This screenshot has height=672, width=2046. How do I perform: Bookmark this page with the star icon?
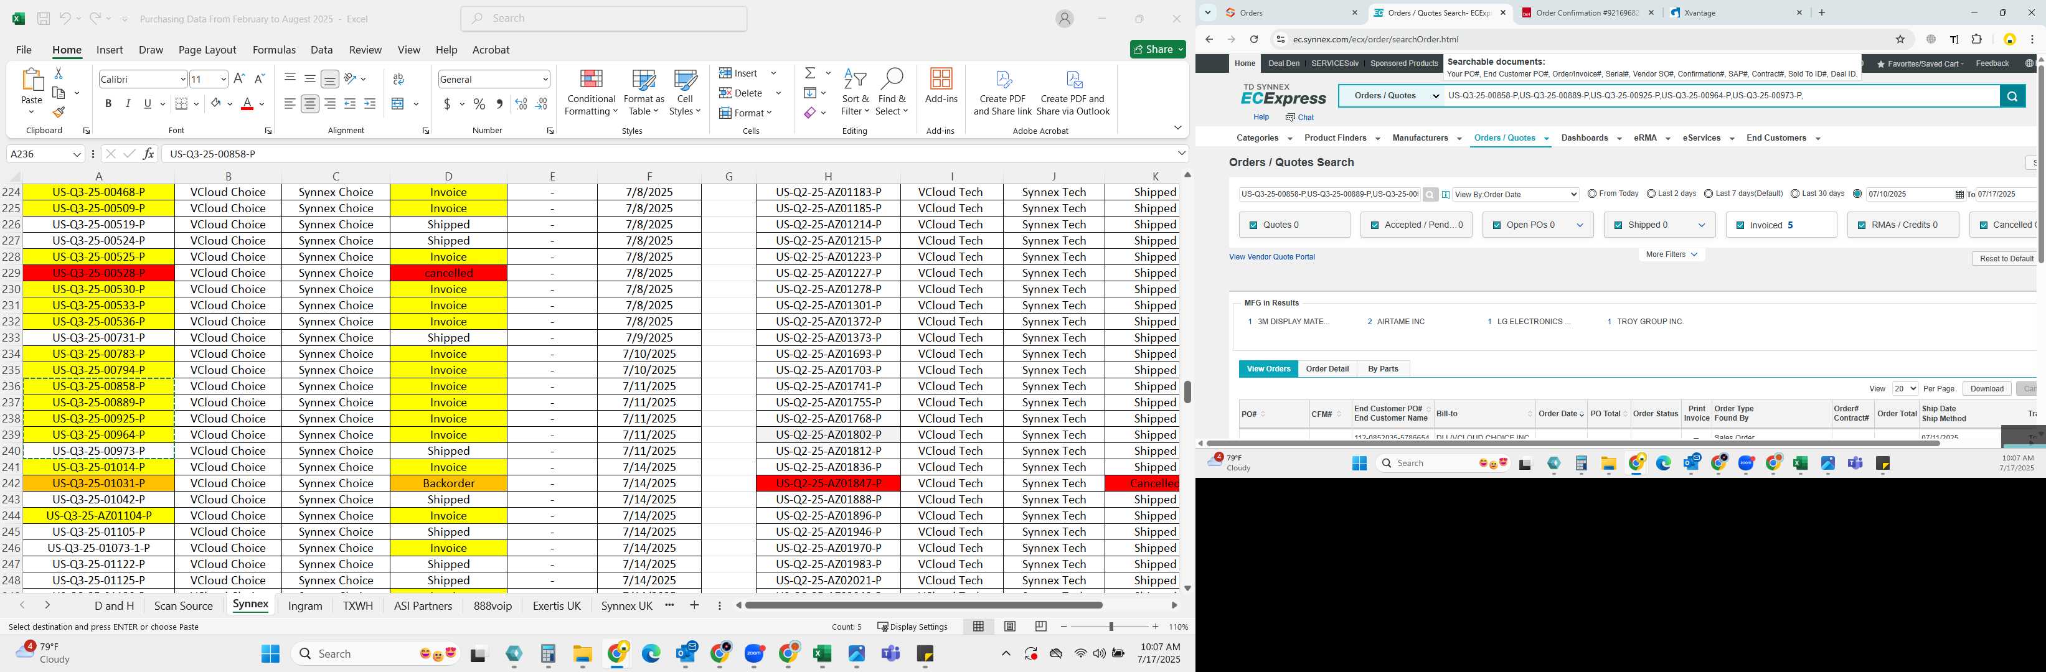pyautogui.click(x=1900, y=39)
